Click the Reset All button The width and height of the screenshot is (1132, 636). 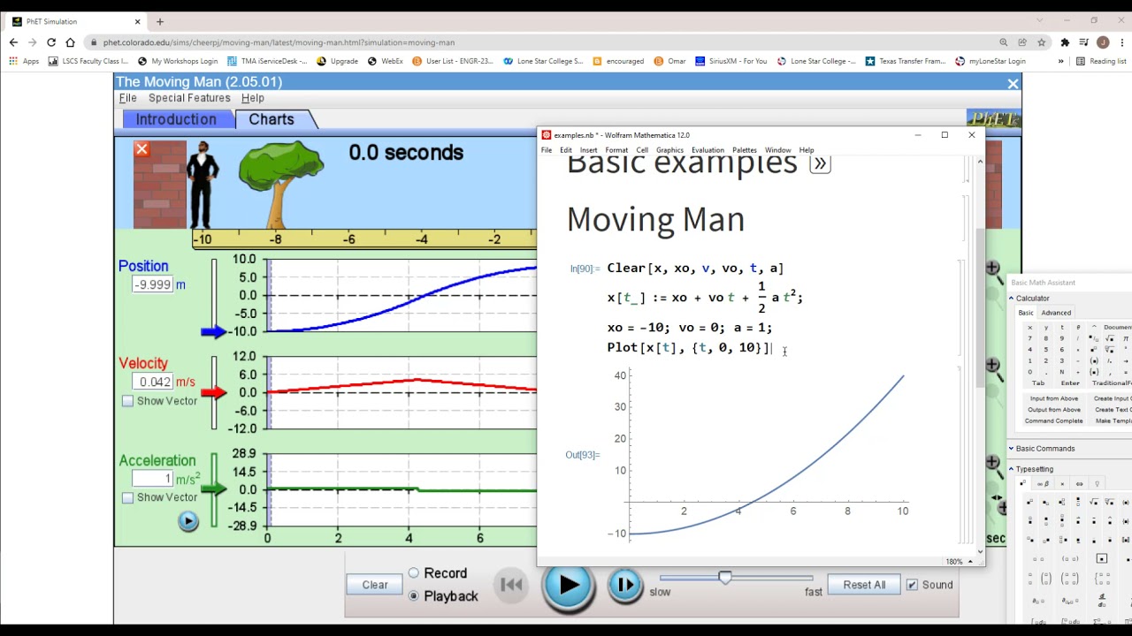[x=864, y=585]
